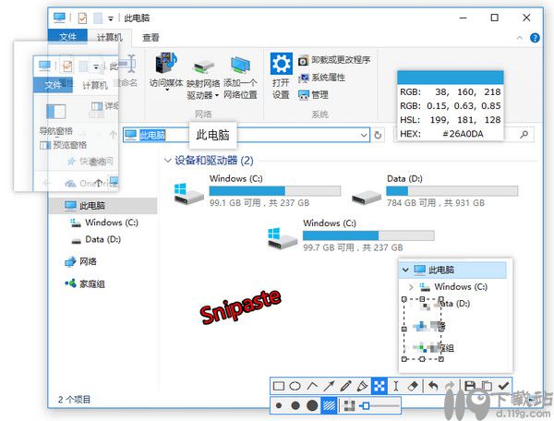Click the Data (D:) usage bar

coord(452,191)
